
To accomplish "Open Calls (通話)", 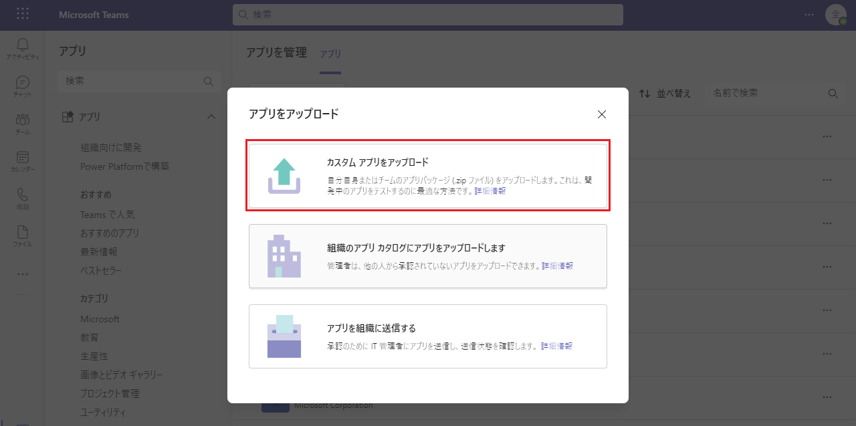I will coord(23,199).
